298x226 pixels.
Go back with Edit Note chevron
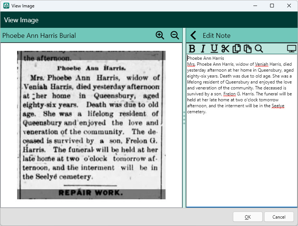click(193, 36)
